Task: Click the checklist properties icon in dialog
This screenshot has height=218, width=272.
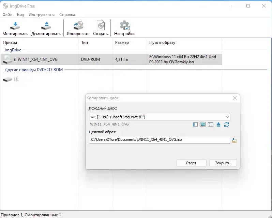Action: coord(211,124)
